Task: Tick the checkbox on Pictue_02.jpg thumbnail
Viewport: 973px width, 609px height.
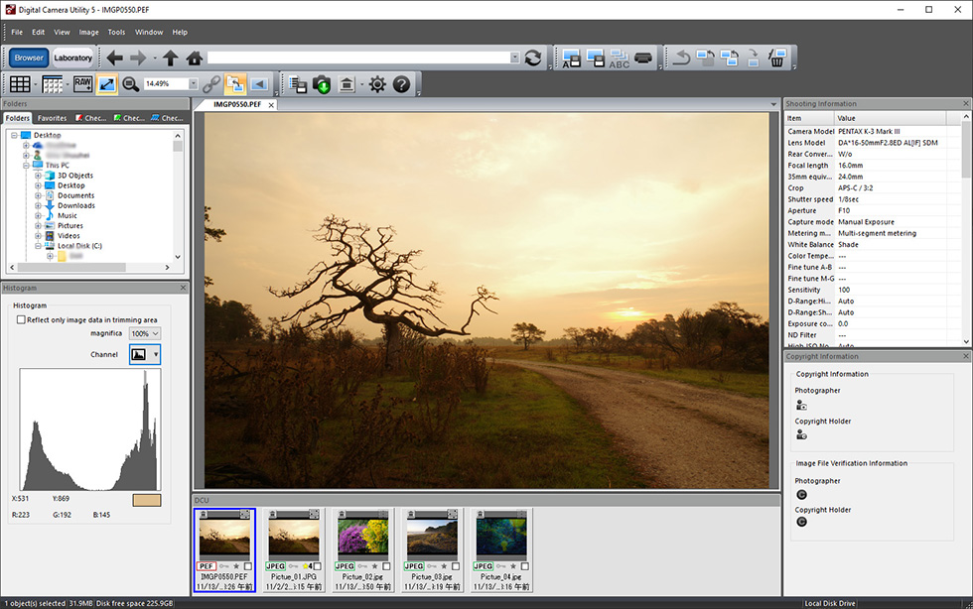Action: click(x=386, y=566)
